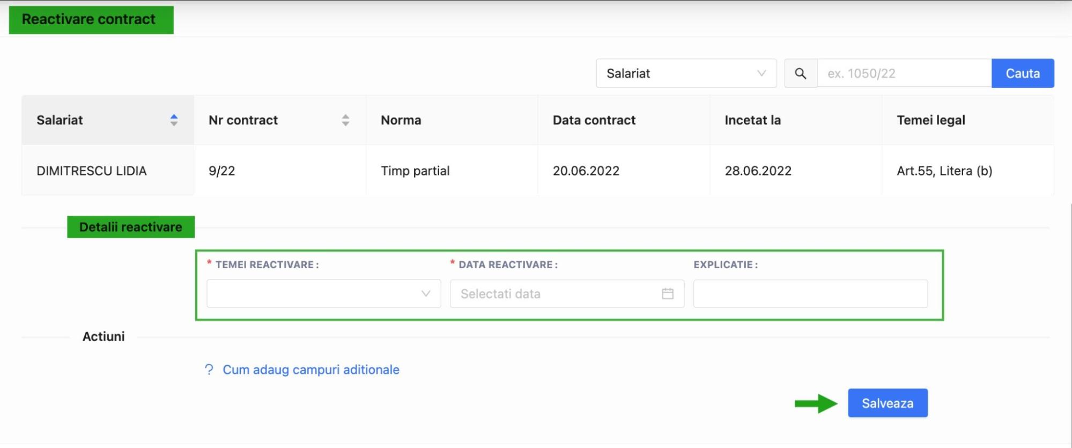Click the Detalii reactivare section label
Image resolution: width=1072 pixels, height=448 pixels.
131,227
